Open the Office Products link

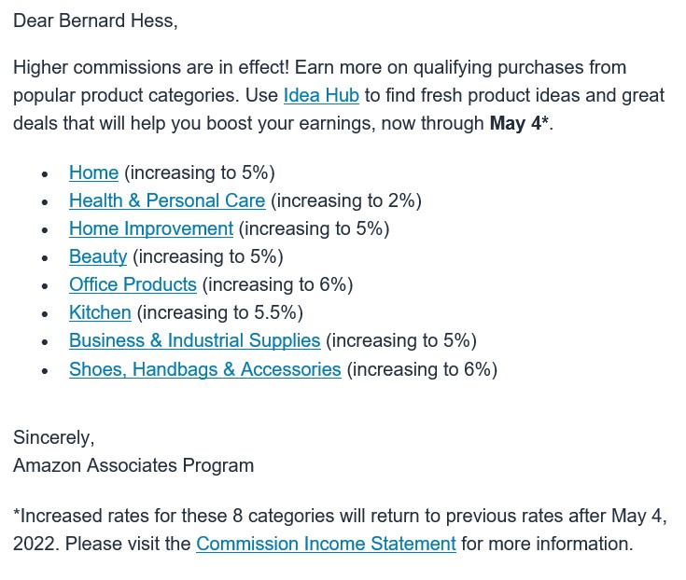coord(133,284)
